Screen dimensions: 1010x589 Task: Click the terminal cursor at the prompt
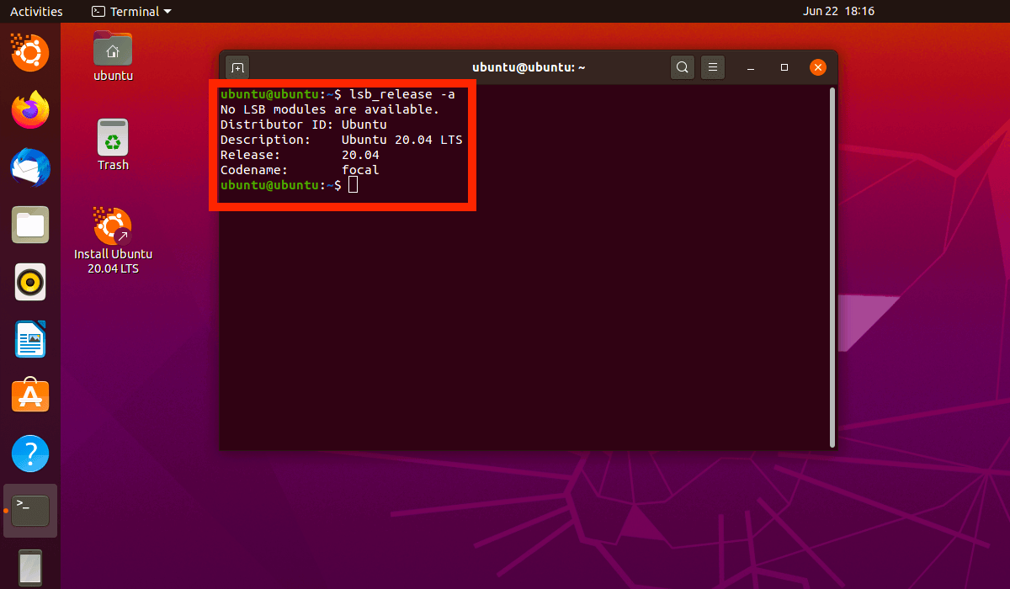pyautogui.click(x=353, y=185)
